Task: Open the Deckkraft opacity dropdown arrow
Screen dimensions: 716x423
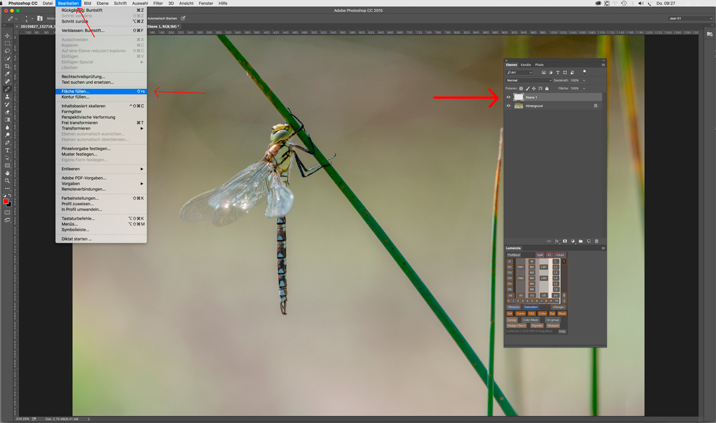Action: point(584,81)
